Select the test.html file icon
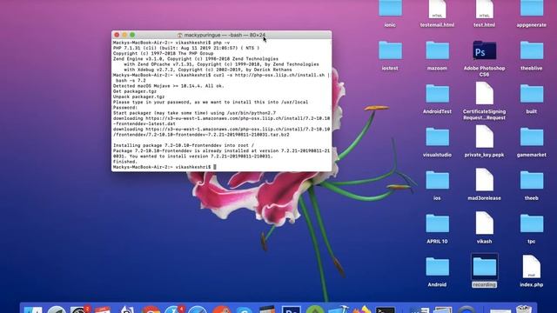This screenshot has width=557, height=313. pos(484,10)
